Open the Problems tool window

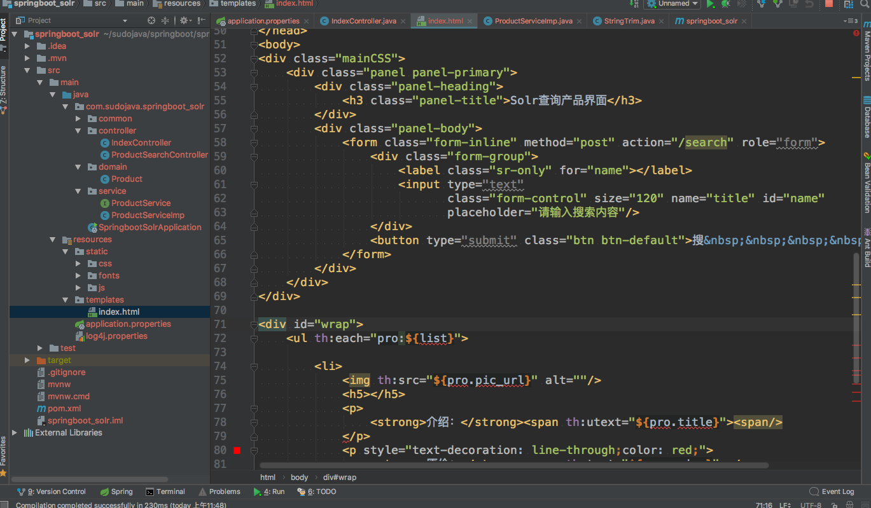tap(219, 491)
